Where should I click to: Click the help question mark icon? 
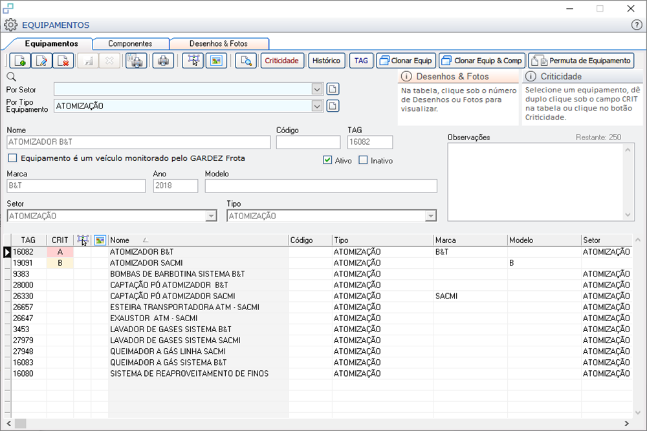(636, 25)
